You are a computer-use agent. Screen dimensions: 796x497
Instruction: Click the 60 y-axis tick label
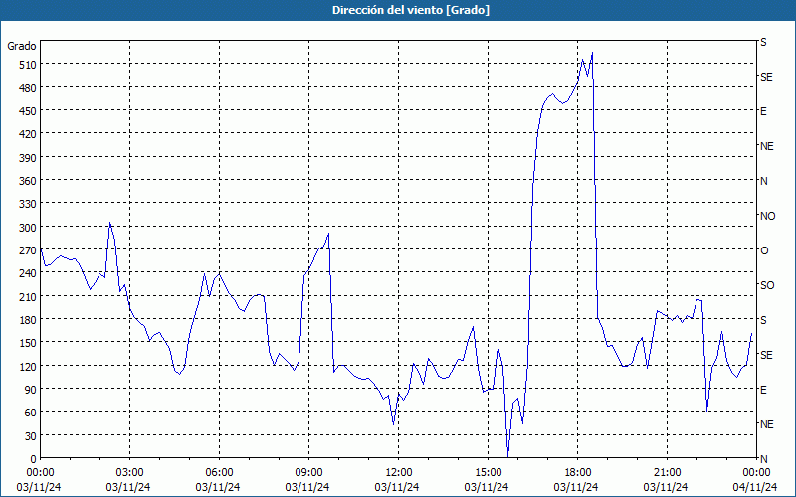pos(31,413)
